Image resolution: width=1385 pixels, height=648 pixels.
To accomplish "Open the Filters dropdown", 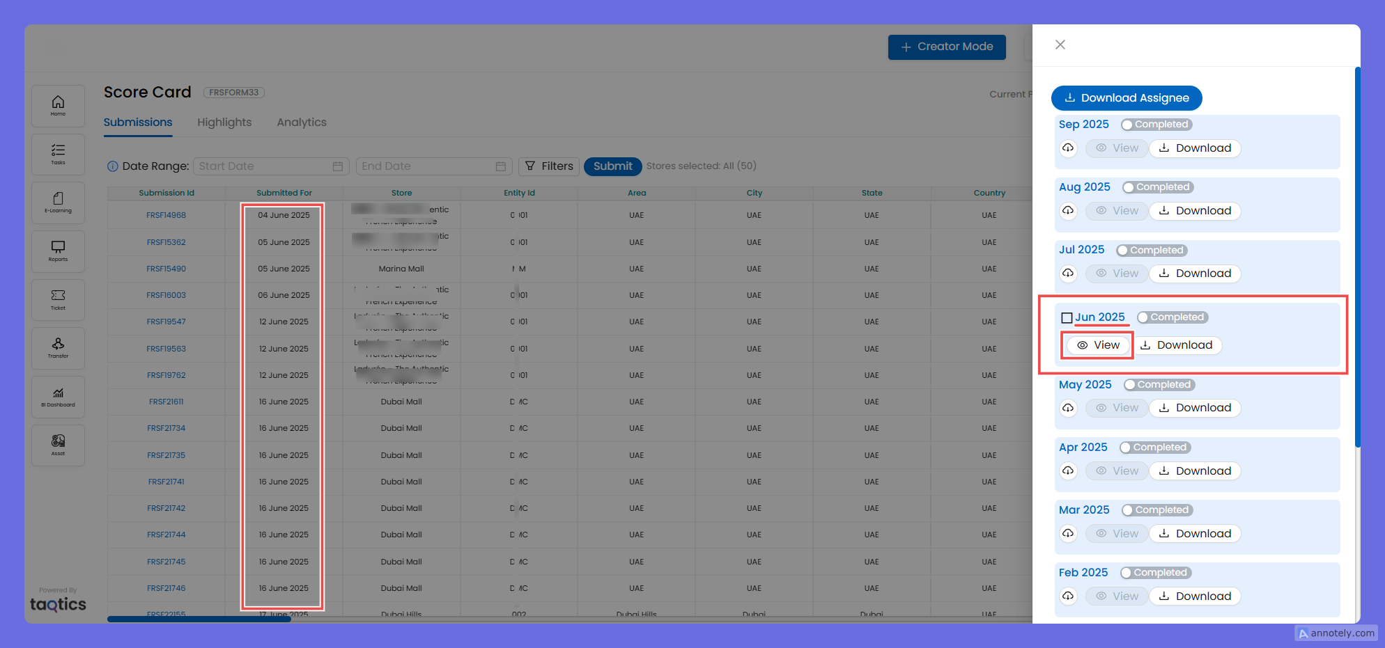I will (x=549, y=166).
